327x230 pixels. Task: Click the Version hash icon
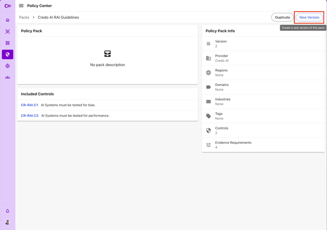click(x=208, y=44)
